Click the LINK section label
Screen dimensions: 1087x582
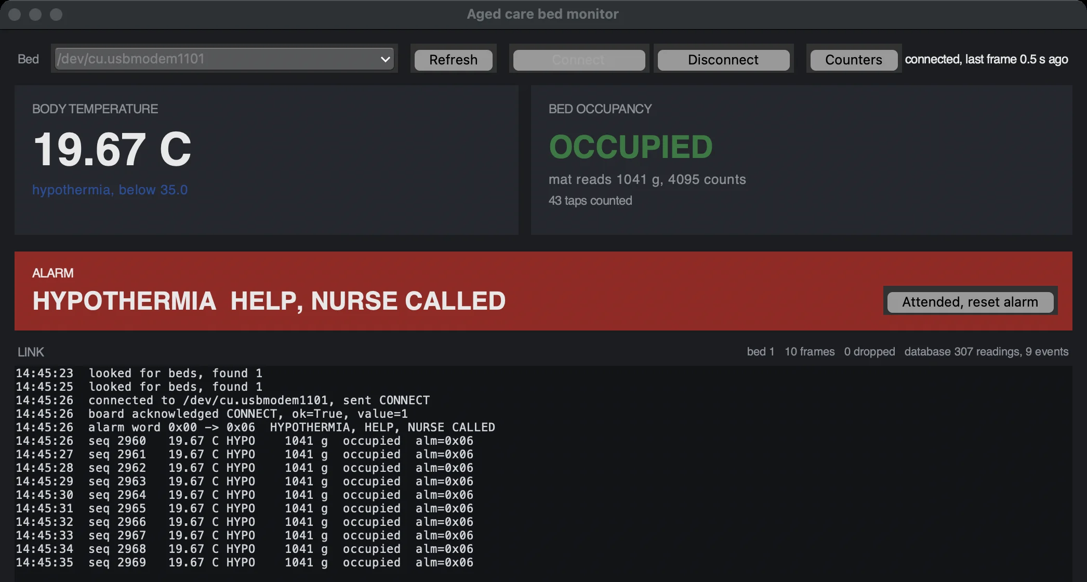(31, 352)
